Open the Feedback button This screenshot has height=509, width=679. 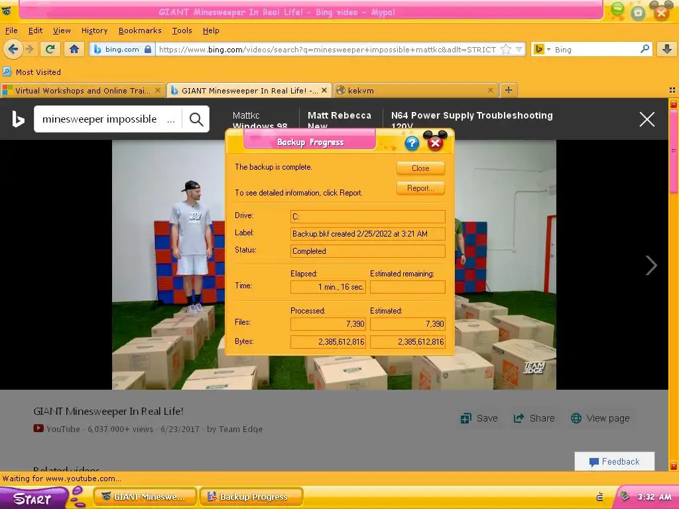pyautogui.click(x=615, y=461)
